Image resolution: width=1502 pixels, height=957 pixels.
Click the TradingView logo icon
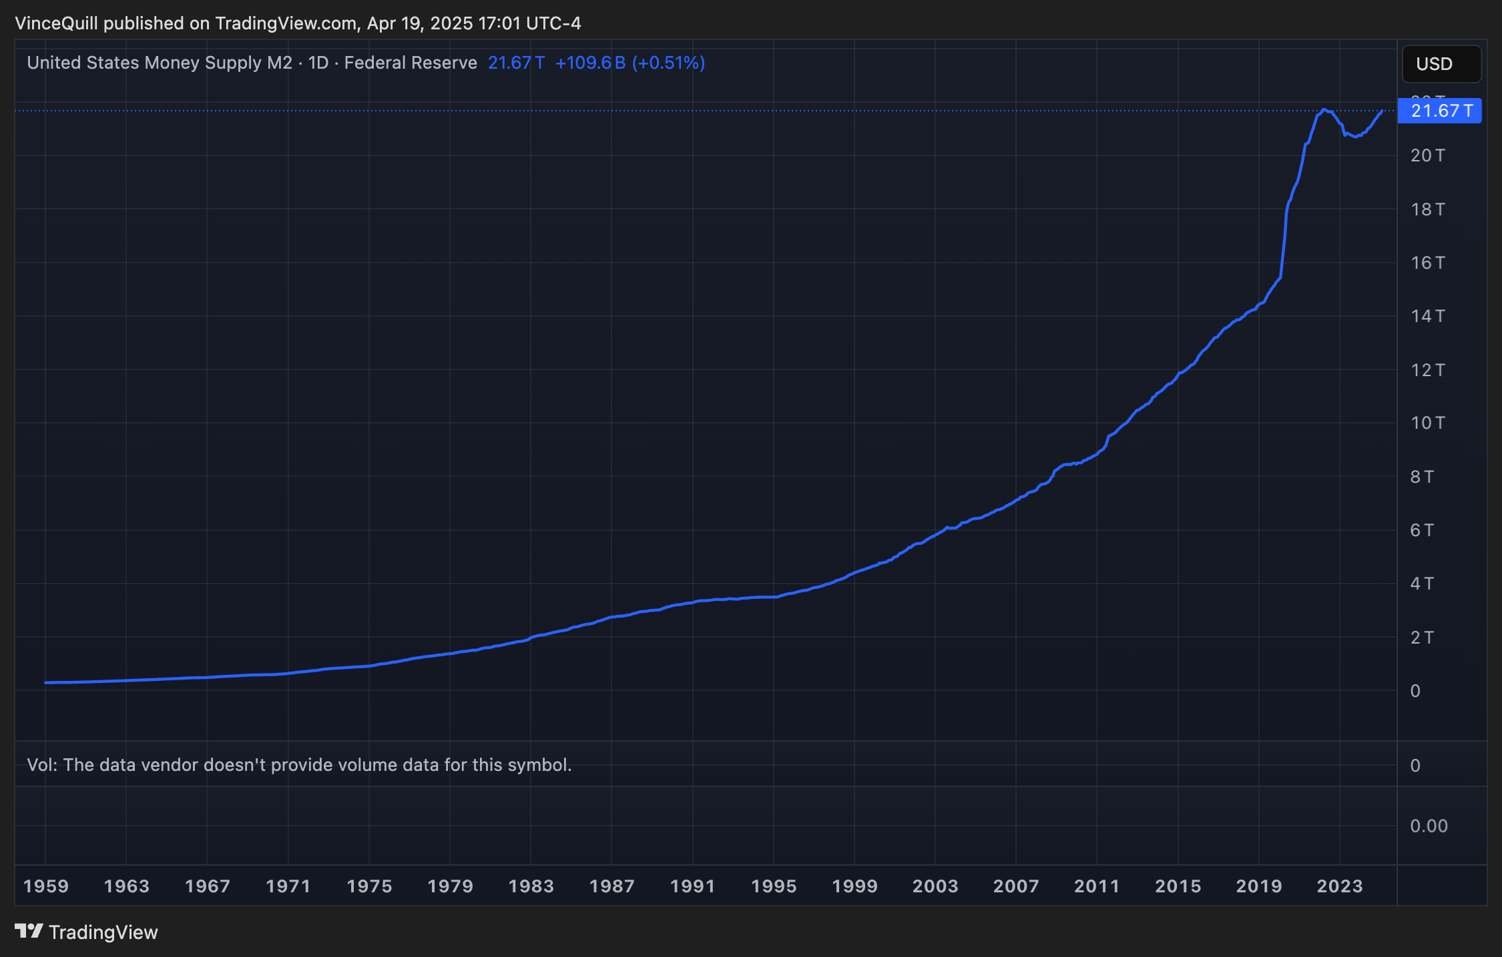[x=29, y=931]
